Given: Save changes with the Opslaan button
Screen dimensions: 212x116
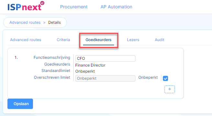Looking at the screenshot, I should click(x=20, y=104).
